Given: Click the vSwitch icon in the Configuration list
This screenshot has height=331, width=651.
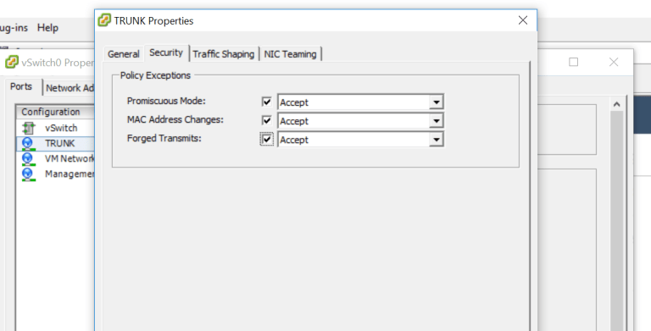Looking at the screenshot, I should 28,128.
